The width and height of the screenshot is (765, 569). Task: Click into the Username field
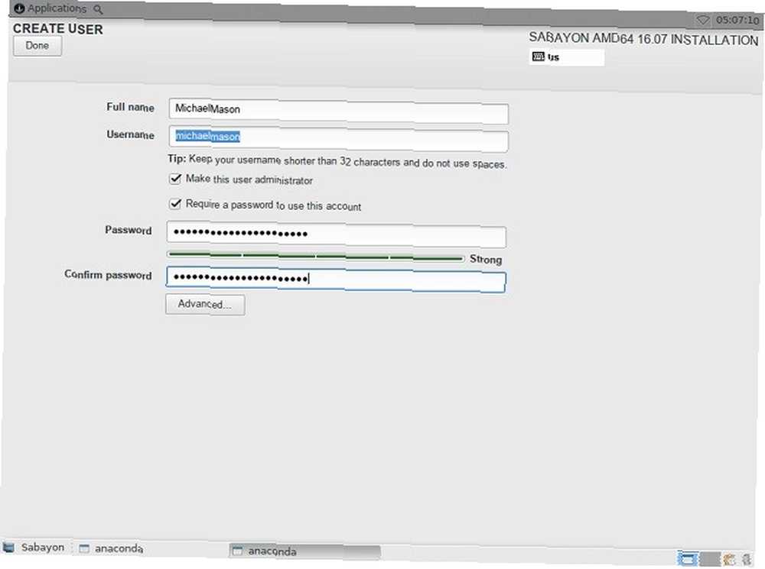pyautogui.click(x=338, y=138)
